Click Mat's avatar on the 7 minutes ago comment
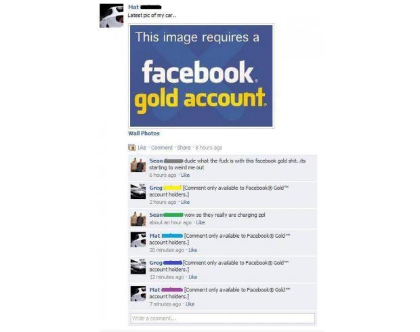420x332 pixels. pos(138,293)
